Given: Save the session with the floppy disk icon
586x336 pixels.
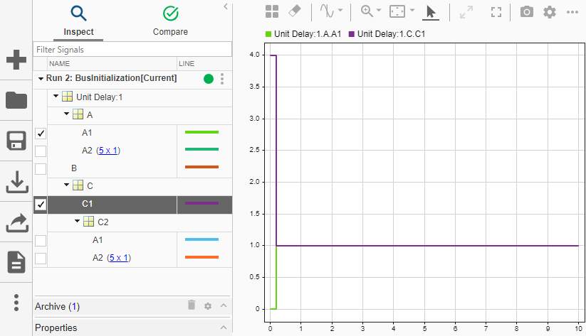Looking at the screenshot, I should point(16,141).
